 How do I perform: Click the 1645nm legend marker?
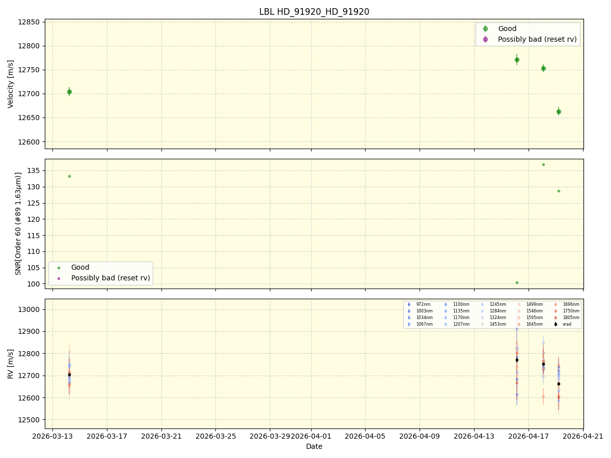pos(519,324)
